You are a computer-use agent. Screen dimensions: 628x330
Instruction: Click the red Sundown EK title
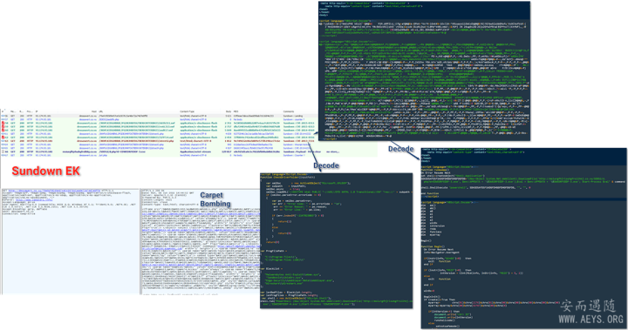pos(45,172)
